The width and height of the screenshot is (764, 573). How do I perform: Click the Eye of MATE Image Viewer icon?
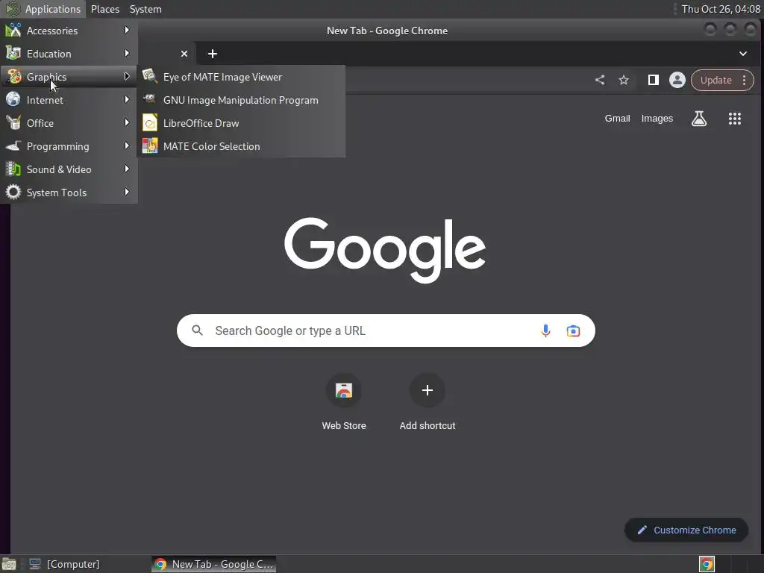149,77
